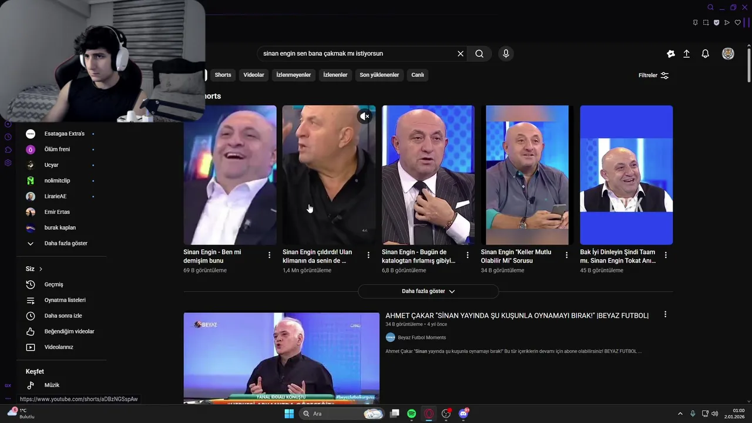The image size is (752, 423).
Task: Select the Shorts filter chip
Action: 223,75
